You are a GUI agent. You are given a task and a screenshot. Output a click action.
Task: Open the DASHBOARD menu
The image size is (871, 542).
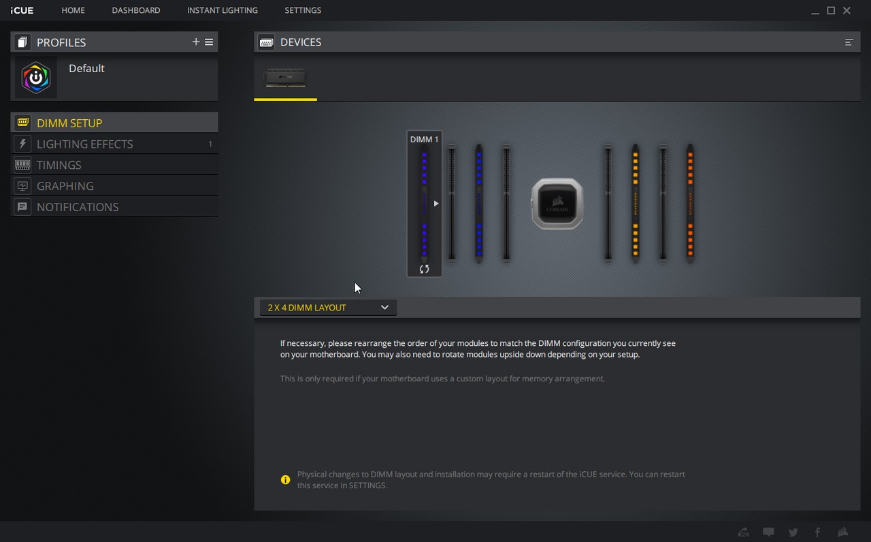pos(136,10)
